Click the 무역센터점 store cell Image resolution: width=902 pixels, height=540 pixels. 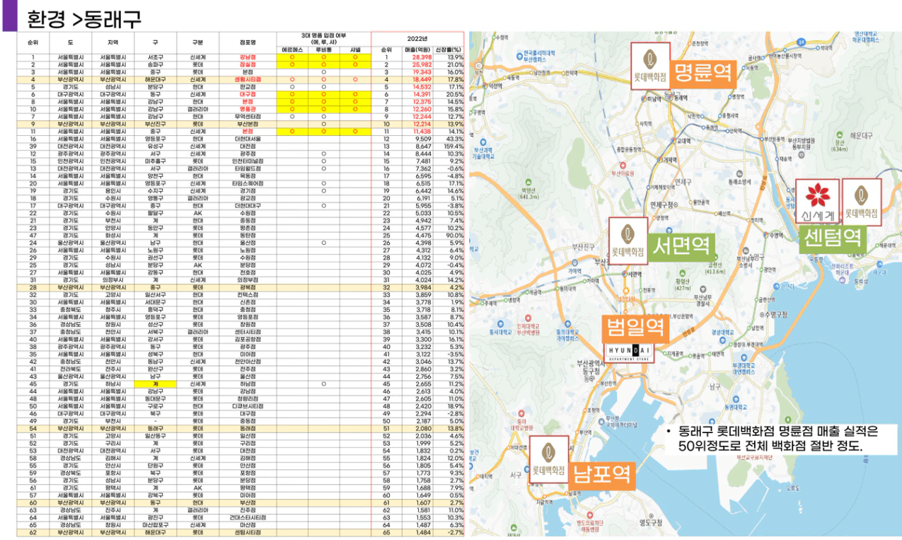pos(248,116)
